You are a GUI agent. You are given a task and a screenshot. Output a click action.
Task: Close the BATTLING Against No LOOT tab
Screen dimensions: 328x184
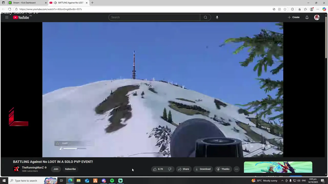[x=87, y=3]
